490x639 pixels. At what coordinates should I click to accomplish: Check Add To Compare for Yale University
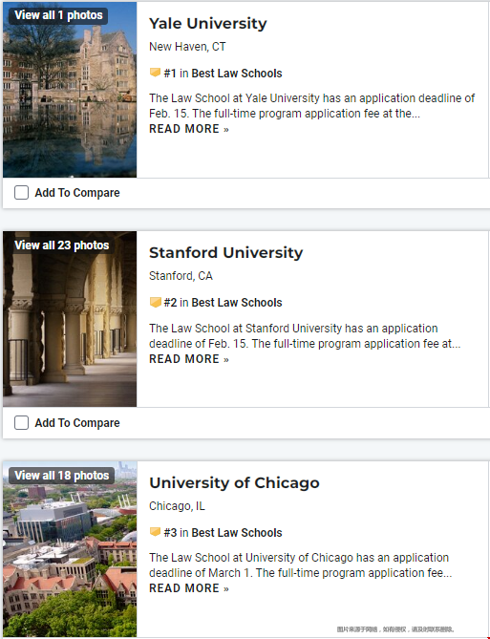click(x=21, y=192)
